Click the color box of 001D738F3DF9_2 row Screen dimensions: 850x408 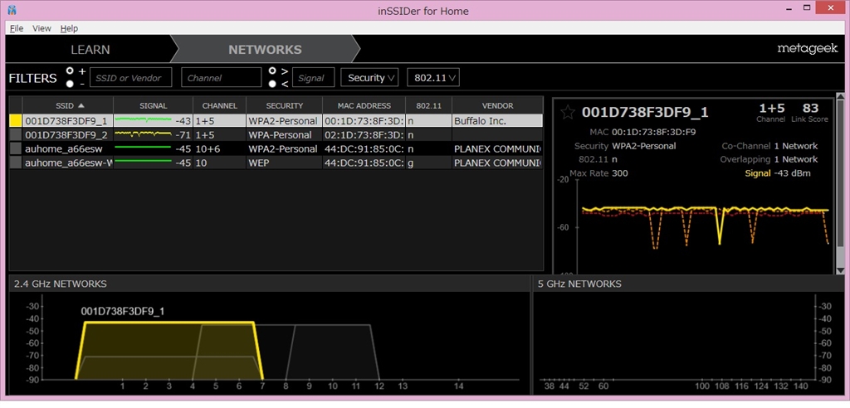click(x=16, y=135)
